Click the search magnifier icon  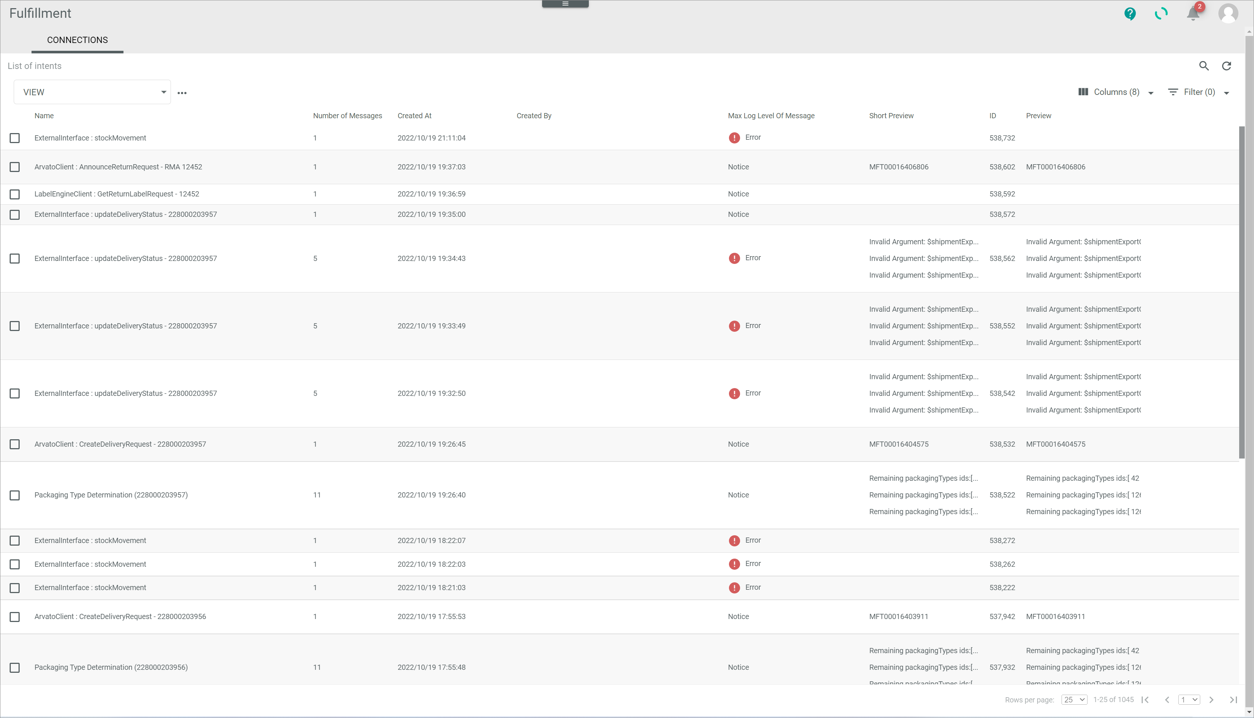click(1204, 66)
